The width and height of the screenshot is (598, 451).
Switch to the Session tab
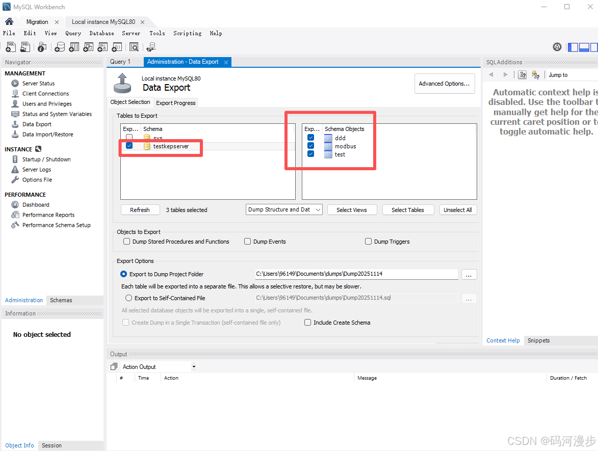click(x=51, y=446)
